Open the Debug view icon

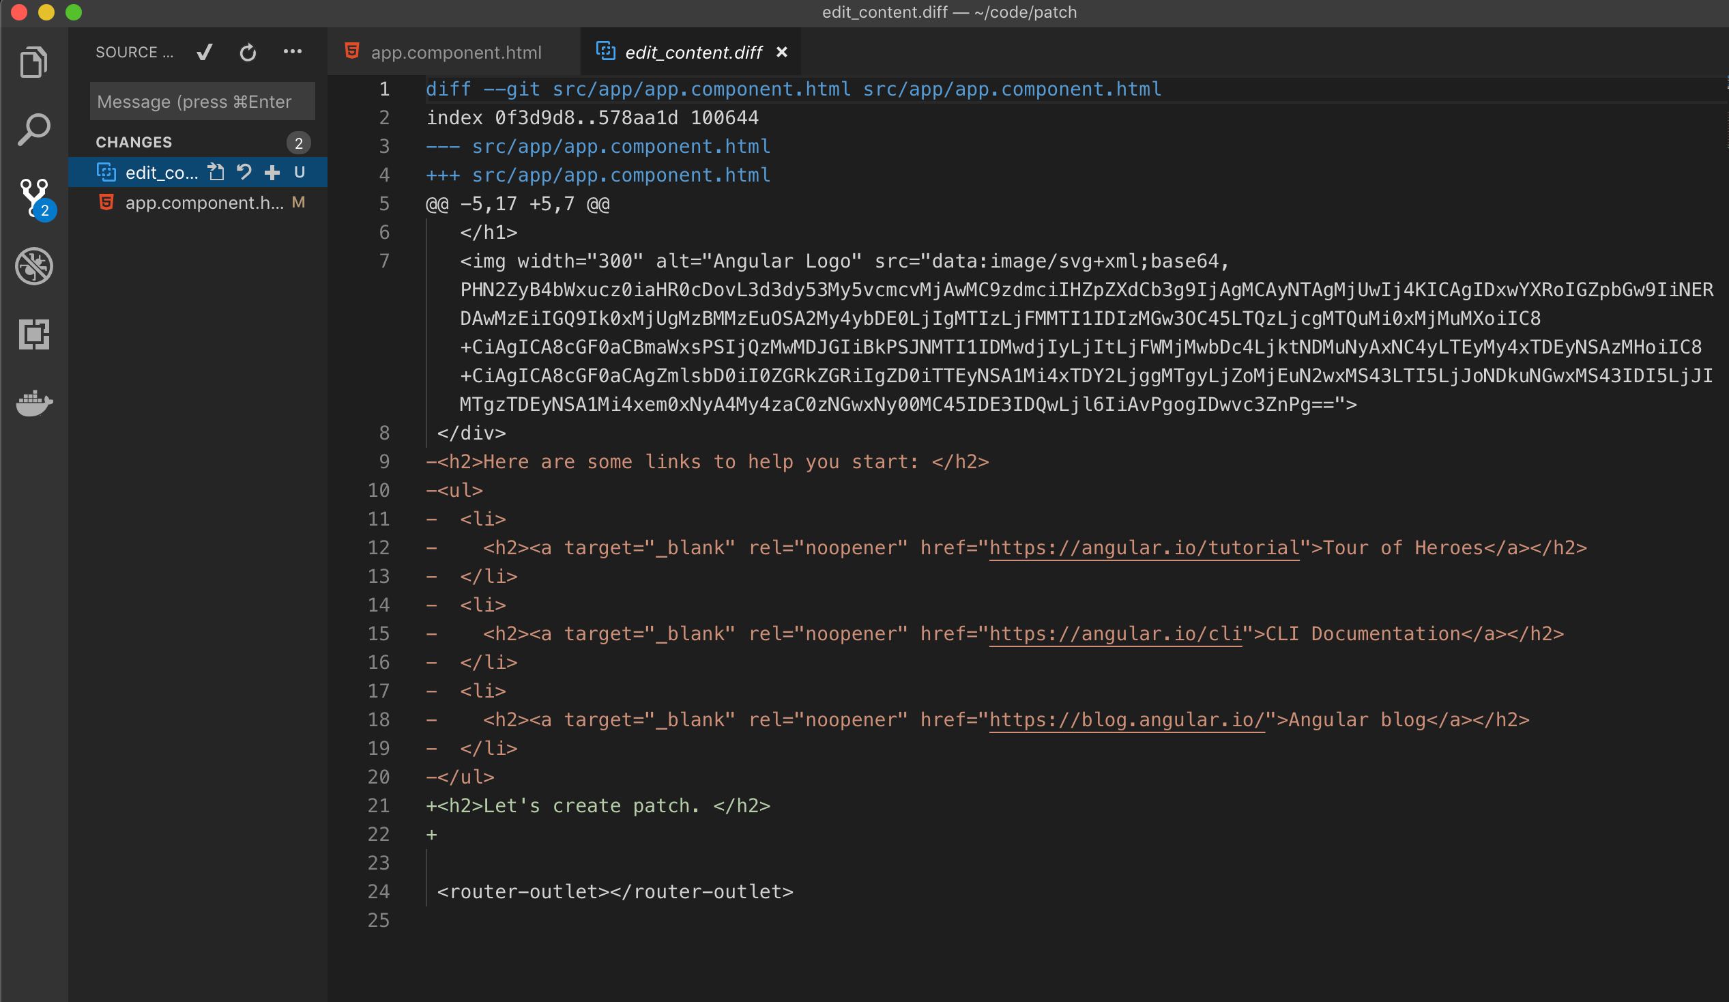coord(33,266)
